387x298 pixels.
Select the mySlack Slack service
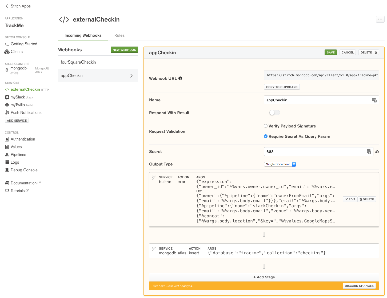[x=19, y=97]
